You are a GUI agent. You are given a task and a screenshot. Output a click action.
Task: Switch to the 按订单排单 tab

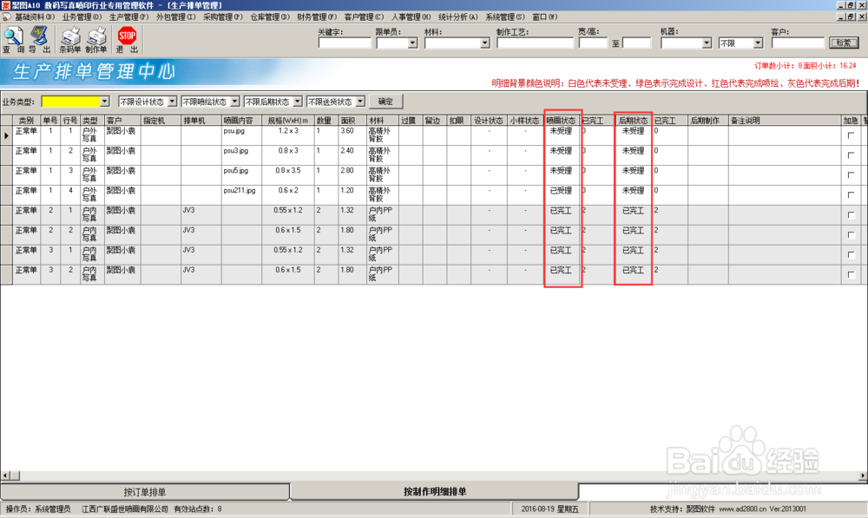[x=146, y=491]
